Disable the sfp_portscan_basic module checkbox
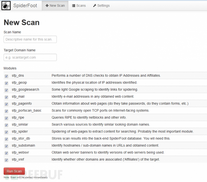The height and width of the screenshot is (182, 207). (6, 111)
